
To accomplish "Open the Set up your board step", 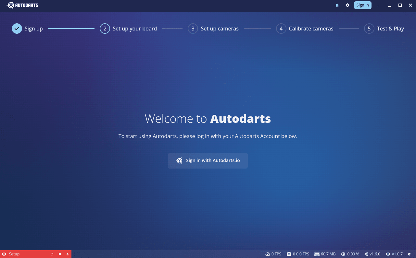I will pyautogui.click(x=135, y=29).
